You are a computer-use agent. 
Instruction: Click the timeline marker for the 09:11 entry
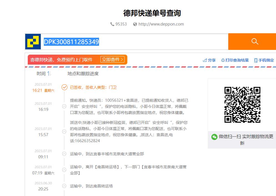point(64,154)
